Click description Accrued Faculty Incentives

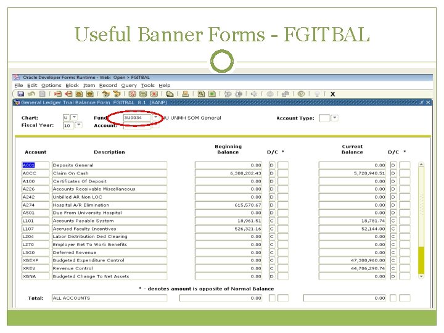point(109,229)
